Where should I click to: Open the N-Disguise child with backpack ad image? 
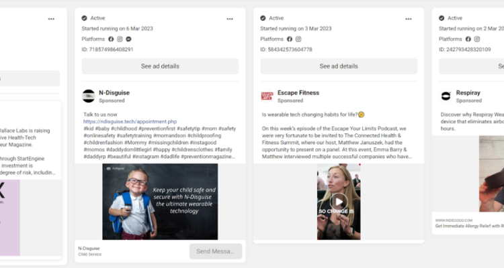(x=160, y=202)
